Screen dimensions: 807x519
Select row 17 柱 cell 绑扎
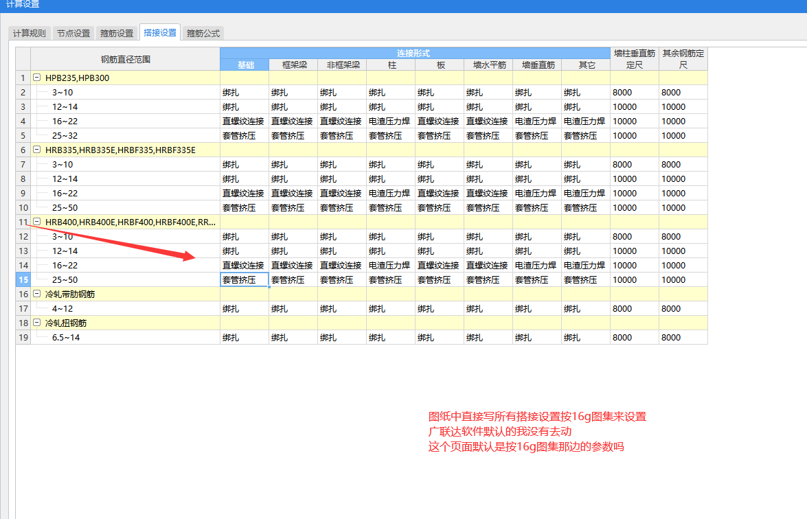click(391, 309)
